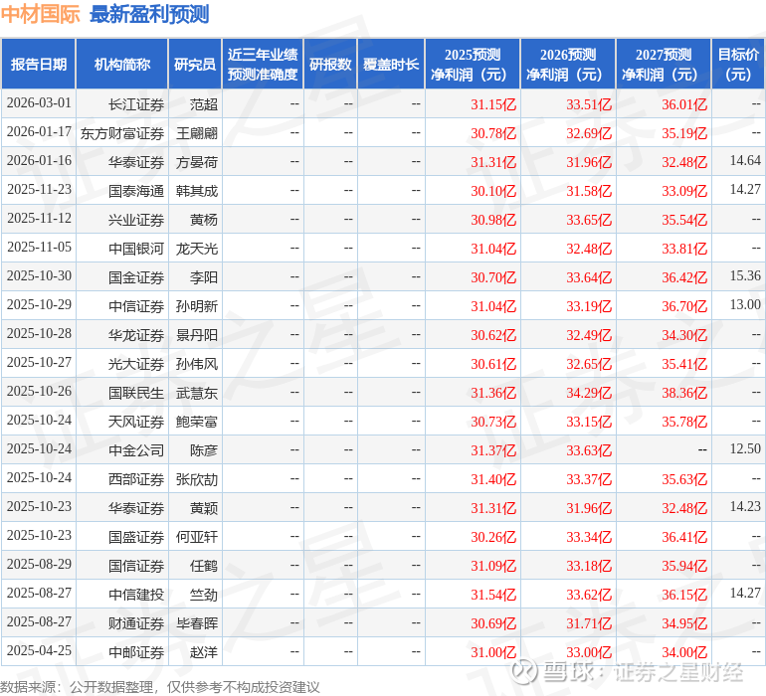Screen dimensions: 766x696
Task: Click analyst name 范超
Action: (x=204, y=104)
